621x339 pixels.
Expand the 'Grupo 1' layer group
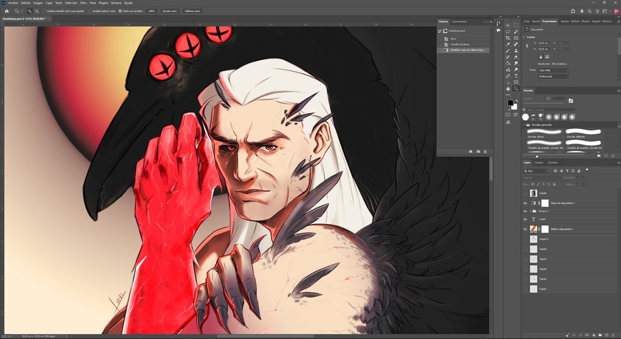pyautogui.click(x=530, y=211)
